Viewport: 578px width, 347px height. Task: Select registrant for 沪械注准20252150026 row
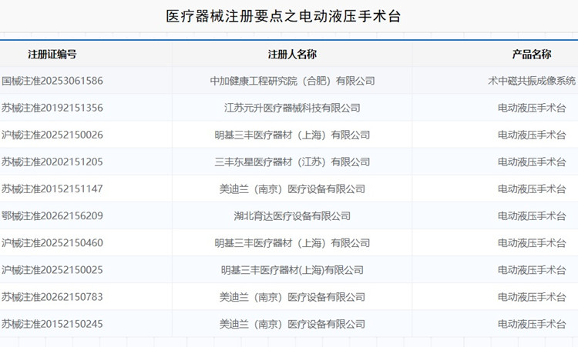292,135
